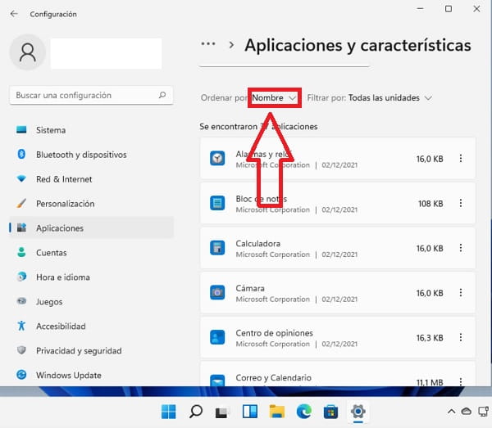This screenshot has height=428, width=492.
Task: Click the Cuentas person icon
Action: point(21,252)
